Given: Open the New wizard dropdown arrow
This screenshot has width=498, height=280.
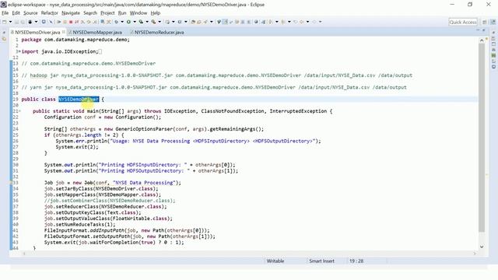Looking at the screenshot, I should pyautogui.click(x=10, y=22).
